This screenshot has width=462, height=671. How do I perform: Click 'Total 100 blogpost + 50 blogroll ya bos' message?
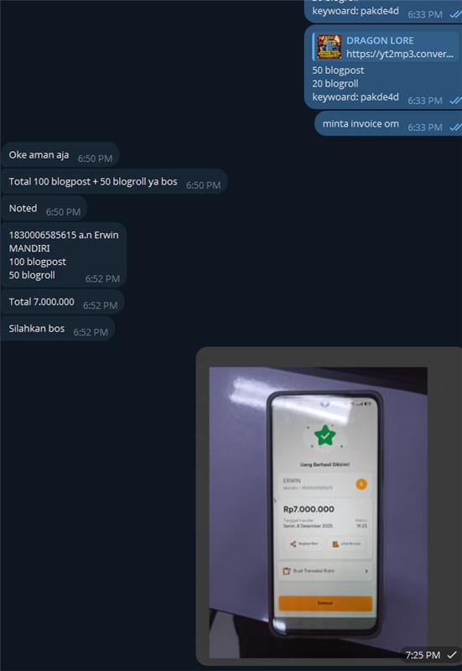tap(114, 181)
